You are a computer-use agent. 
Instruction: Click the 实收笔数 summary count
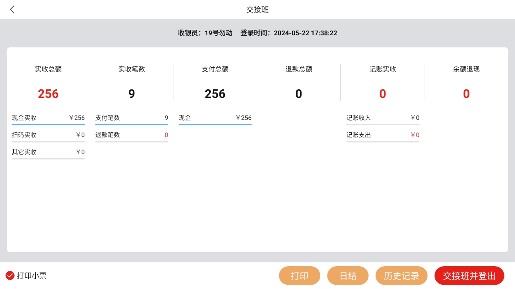pyautogui.click(x=131, y=94)
